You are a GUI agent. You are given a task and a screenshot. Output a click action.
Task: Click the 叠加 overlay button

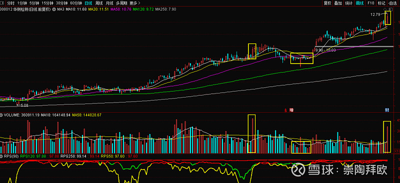coord(338,3)
